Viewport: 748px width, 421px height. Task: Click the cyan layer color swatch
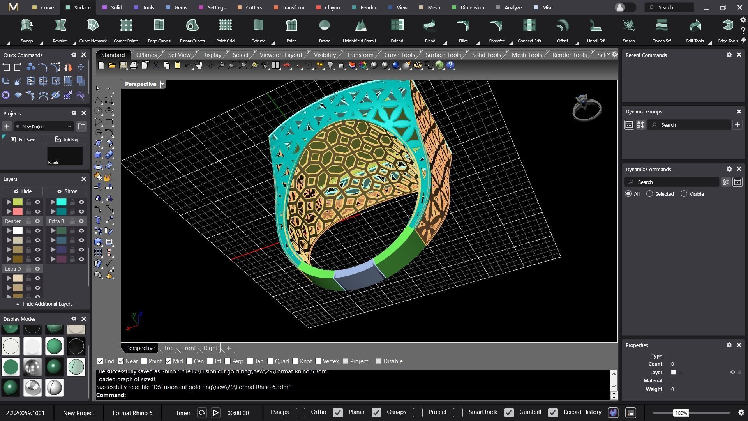tap(62, 202)
